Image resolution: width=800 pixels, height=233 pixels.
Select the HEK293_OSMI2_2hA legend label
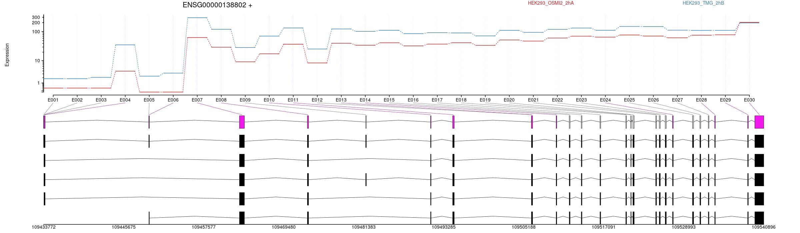(551, 3)
